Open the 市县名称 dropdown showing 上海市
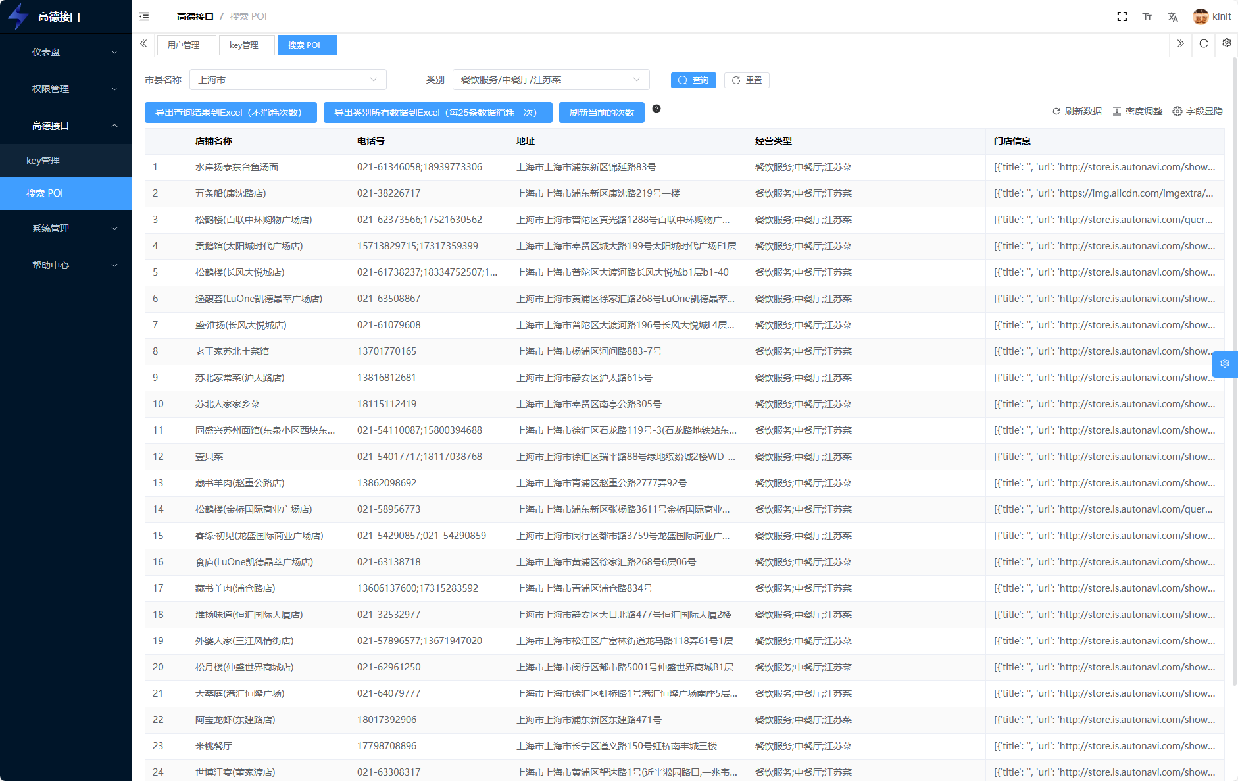Screen dimensions: 1238x781 click(x=287, y=80)
